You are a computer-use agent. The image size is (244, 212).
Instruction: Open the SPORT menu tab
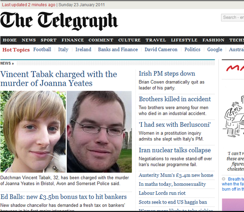pyautogui.click(x=48, y=40)
